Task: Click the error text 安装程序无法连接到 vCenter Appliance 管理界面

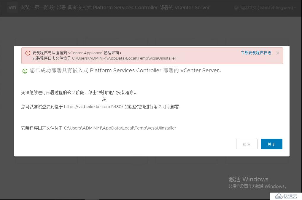Action: [x=77, y=53]
